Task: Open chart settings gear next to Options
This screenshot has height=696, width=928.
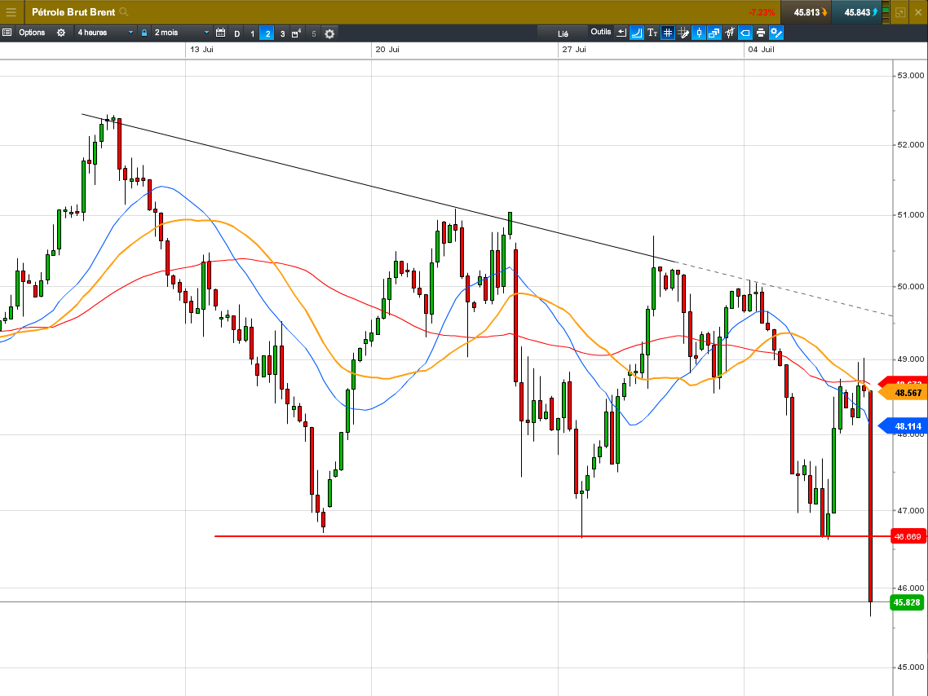Action: [x=61, y=33]
